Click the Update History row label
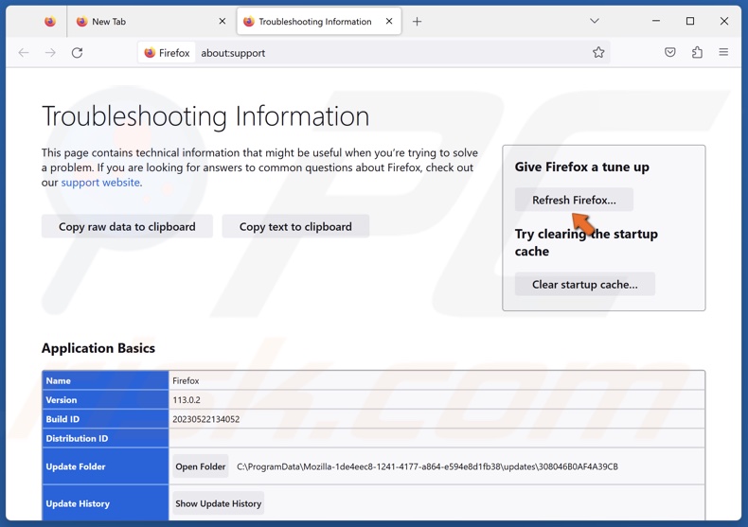 78,503
